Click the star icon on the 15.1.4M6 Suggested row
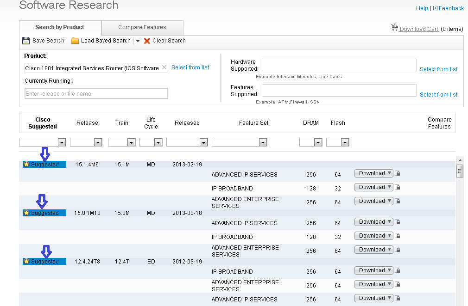 (26, 164)
